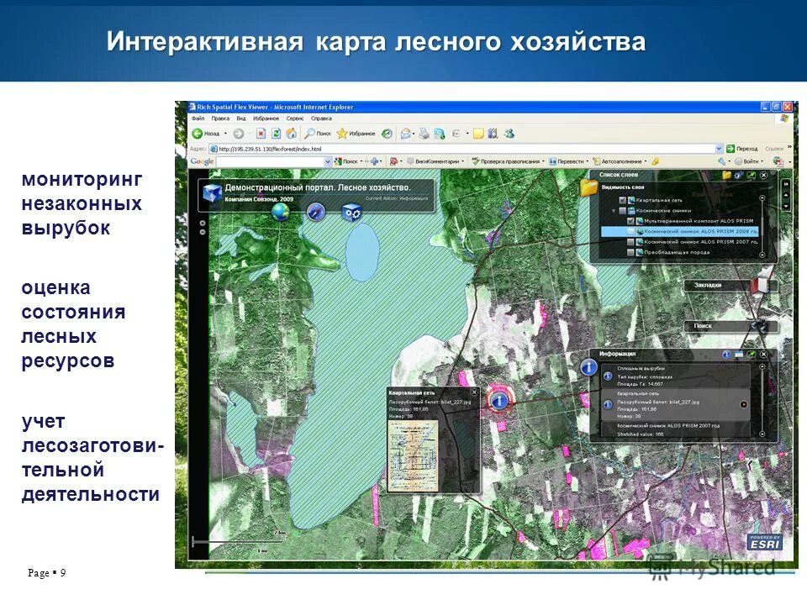This screenshot has width=807, height=605.
Task: Toggle the Космические снимки group checkbox
Action: coord(623,211)
